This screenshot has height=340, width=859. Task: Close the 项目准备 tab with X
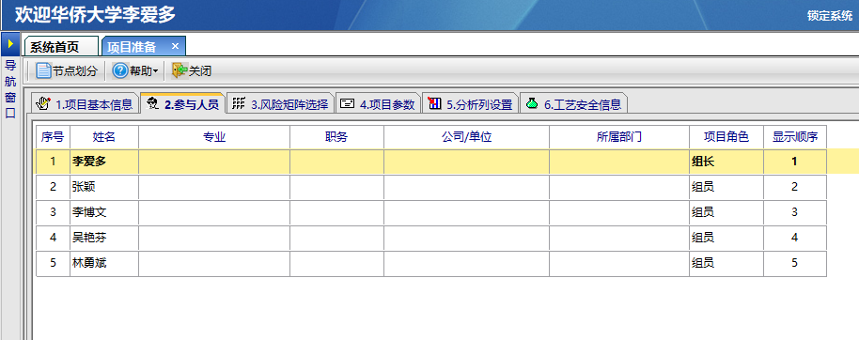pyautogui.click(x=176, y=46)
